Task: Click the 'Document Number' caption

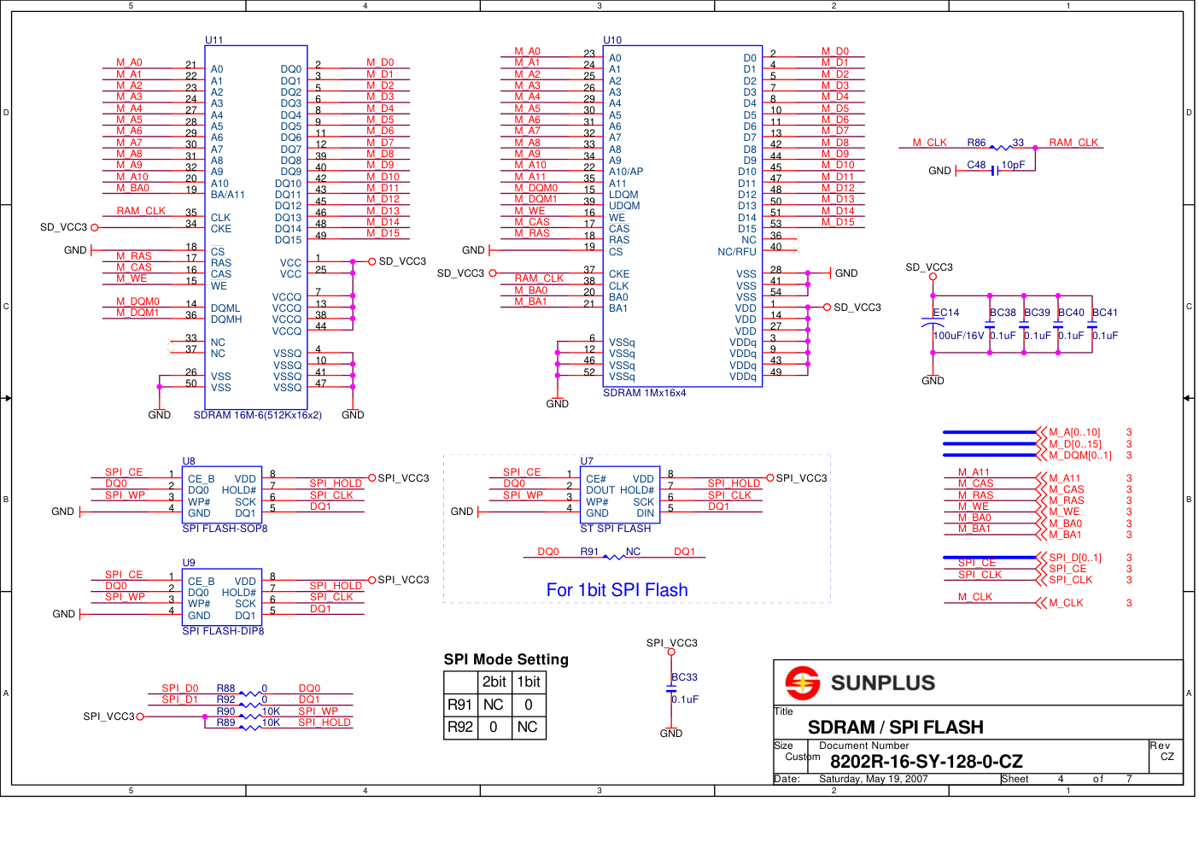Action: [x=864, y=746]
